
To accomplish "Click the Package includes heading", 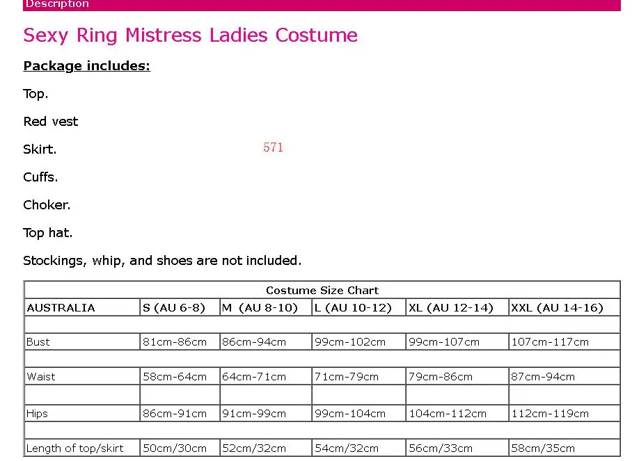I will pos(87,66).
